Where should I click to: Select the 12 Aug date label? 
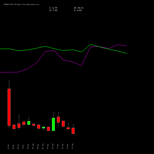point(63,147)
